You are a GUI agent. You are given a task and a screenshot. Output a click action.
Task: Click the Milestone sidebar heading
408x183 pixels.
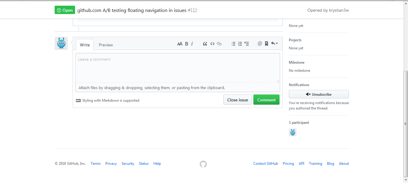297,62
